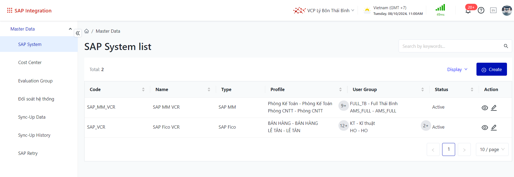View SAP_MM_VCR details via eye icon

click(485, 108)
